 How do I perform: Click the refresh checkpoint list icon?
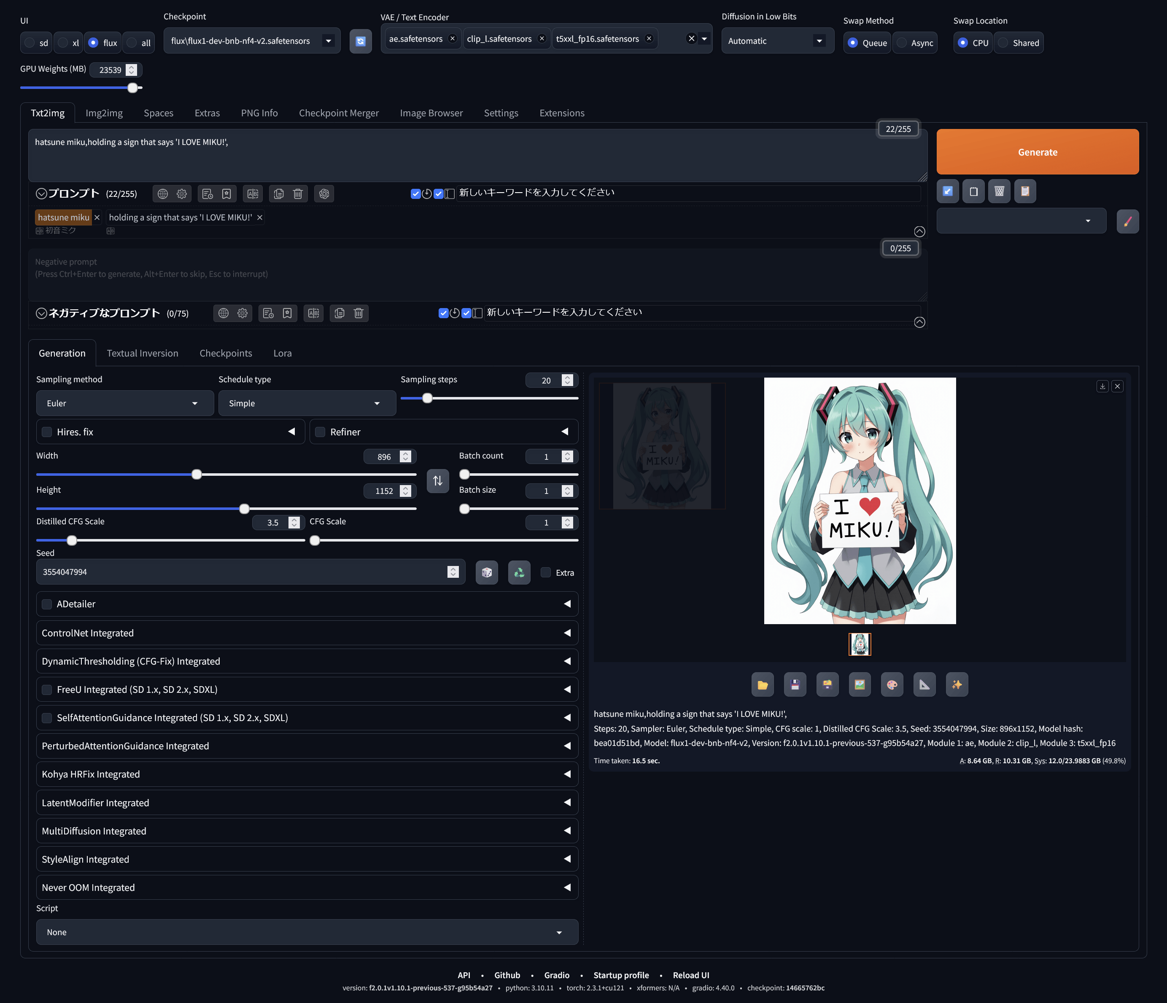pos(361,41)
